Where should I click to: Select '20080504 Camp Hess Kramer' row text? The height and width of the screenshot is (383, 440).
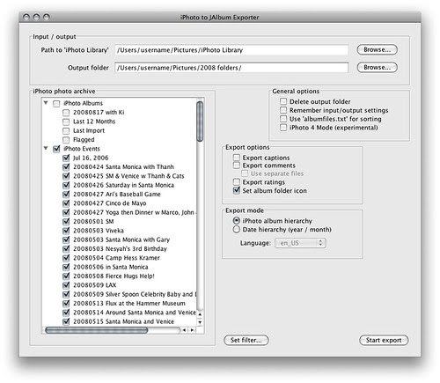pyautogui.click(x=116, y=258)
